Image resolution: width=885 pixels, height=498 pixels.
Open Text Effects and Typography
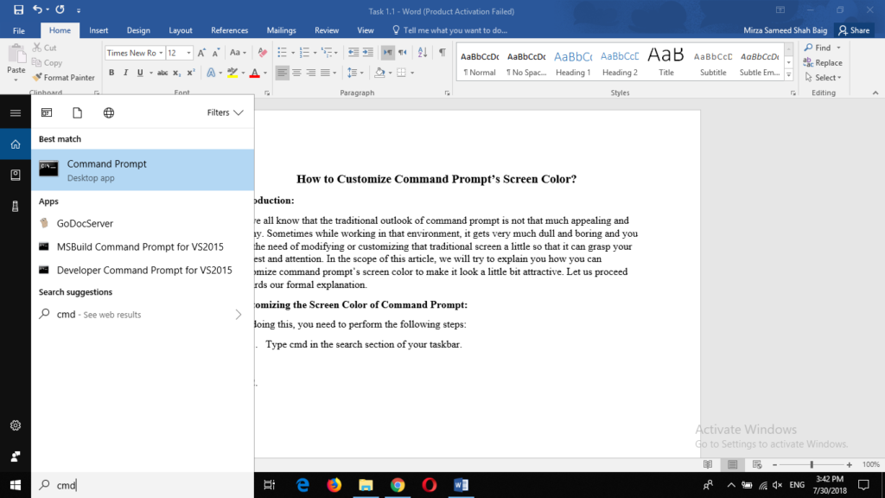pos(211,73)
